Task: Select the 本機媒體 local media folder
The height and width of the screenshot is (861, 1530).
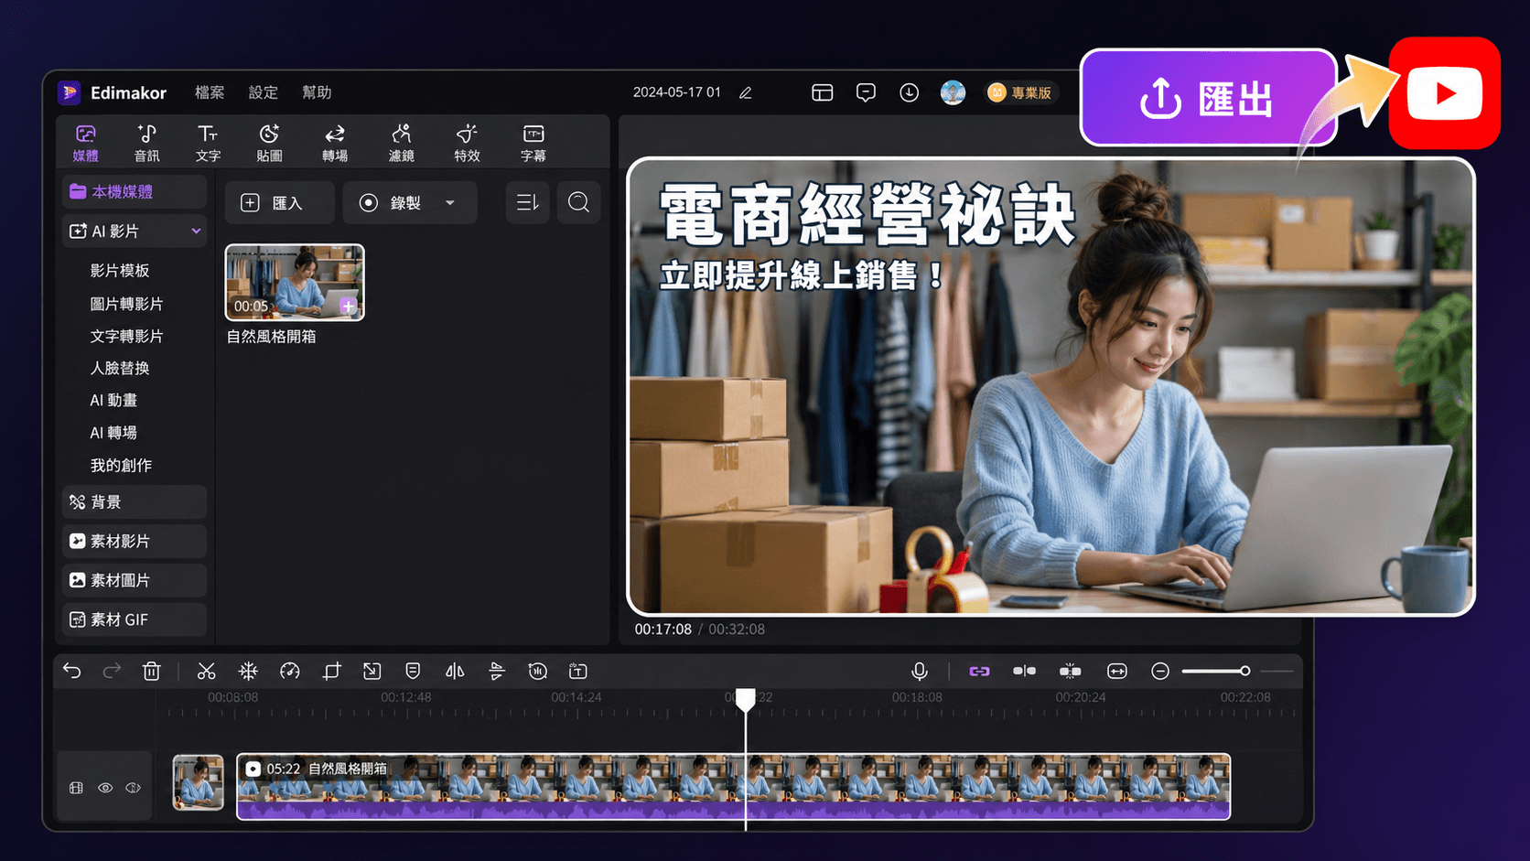Action: 135,191
